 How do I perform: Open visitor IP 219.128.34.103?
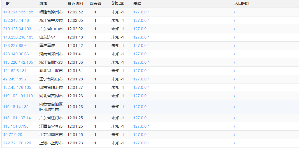[x=17, y=29]
